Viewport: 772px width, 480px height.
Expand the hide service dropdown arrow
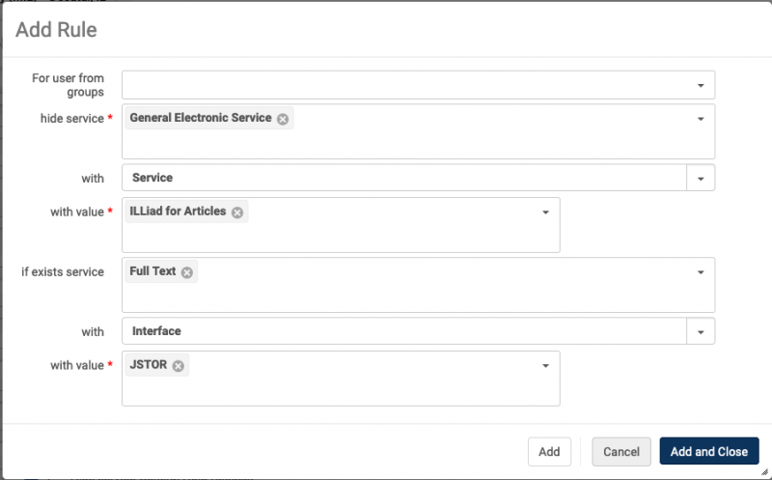coord(701,119)
